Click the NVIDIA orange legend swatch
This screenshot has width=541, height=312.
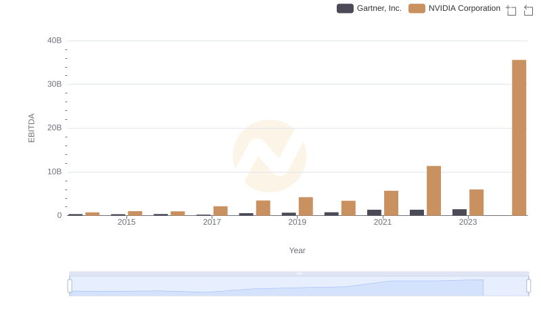pos(417,8)
